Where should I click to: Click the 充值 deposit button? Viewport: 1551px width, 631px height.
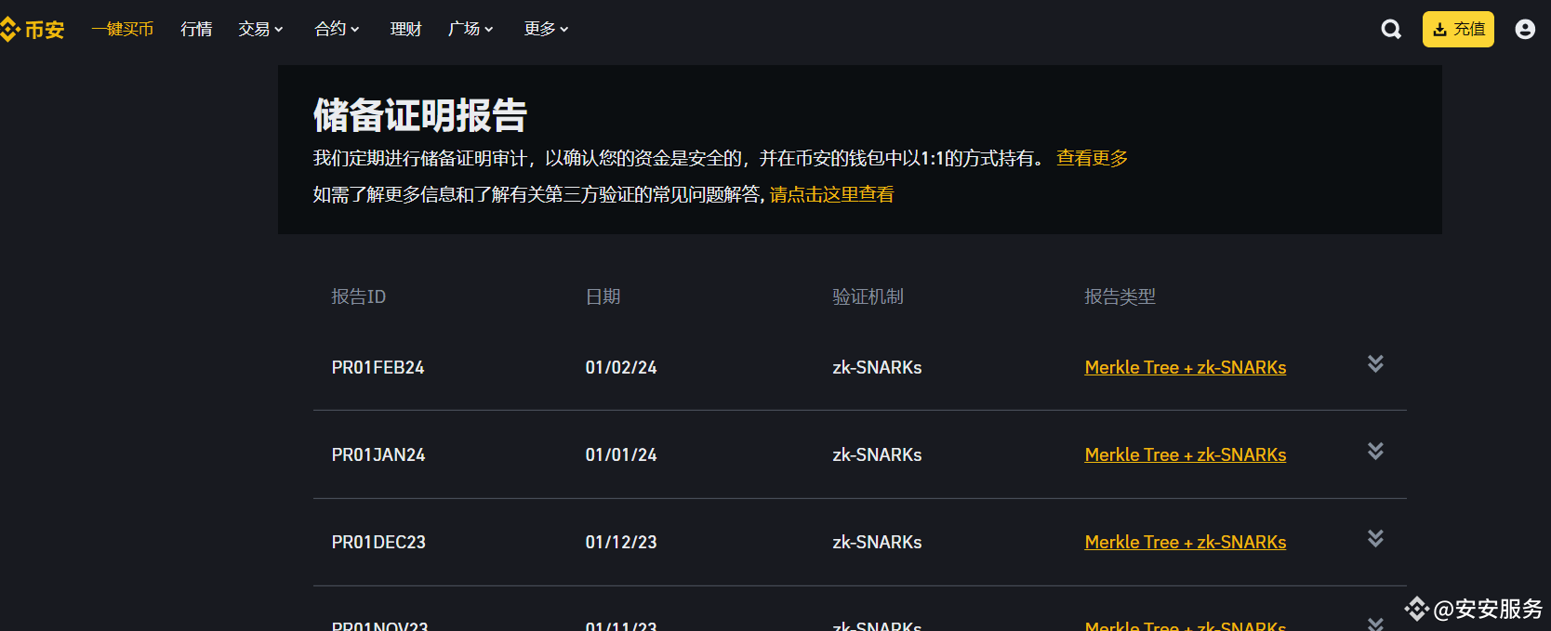[x=1457, y=30]
